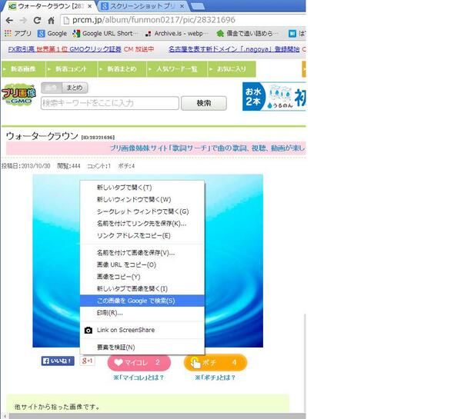Choose シークレット ウィンドウで開く(G) menu item
The image size is (461, 419).
142,211
